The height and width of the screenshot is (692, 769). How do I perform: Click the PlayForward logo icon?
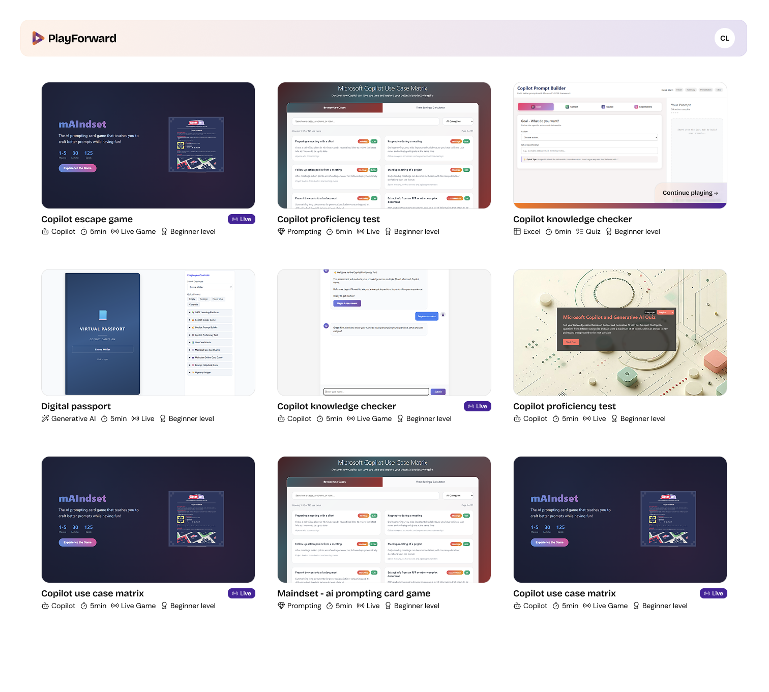(38, 38)
